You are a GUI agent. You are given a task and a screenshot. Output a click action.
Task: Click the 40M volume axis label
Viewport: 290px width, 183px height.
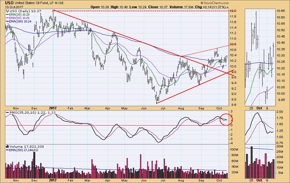pos(234,167)
